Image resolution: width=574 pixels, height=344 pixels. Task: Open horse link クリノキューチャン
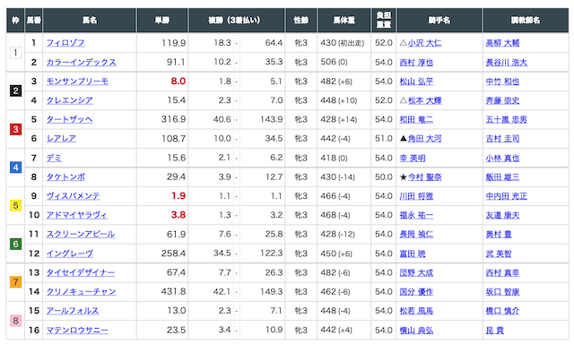point(82,292)
